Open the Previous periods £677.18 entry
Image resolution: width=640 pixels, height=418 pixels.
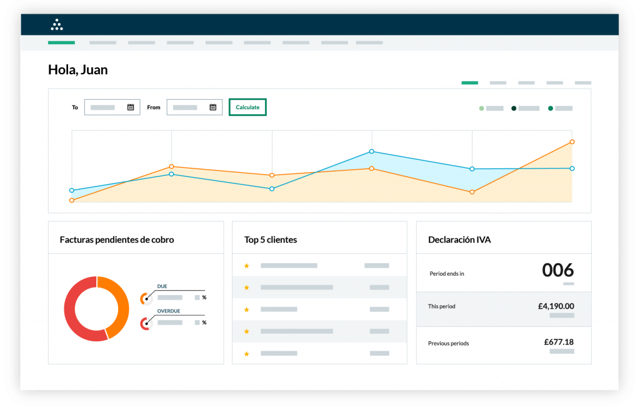(x=504, y=343)
